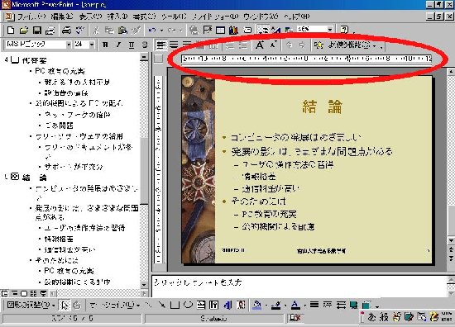Toggle text shadow formatting

[145, 45]
